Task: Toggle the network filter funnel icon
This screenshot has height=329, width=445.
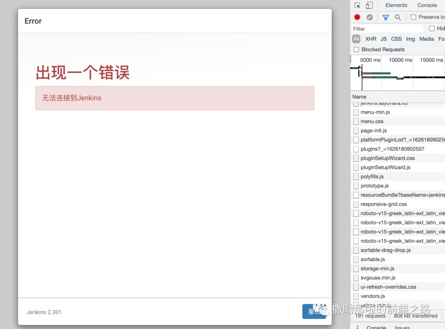Action: point(385,17)
